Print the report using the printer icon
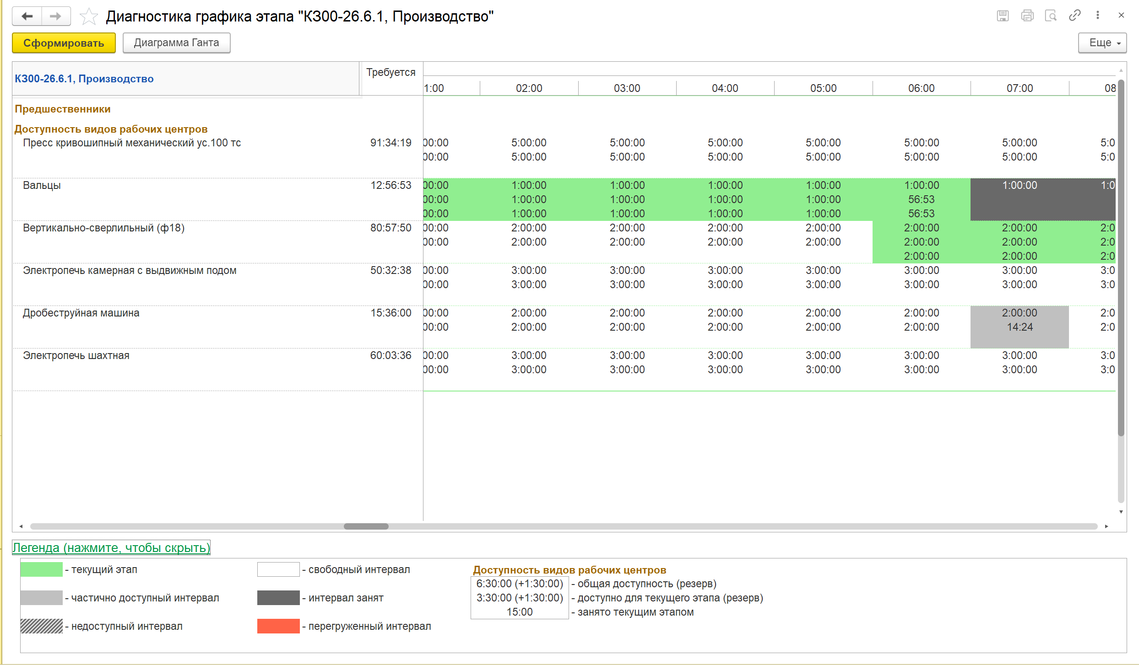This screenshot has width=1139, height=665. (x=1027, y=16)
